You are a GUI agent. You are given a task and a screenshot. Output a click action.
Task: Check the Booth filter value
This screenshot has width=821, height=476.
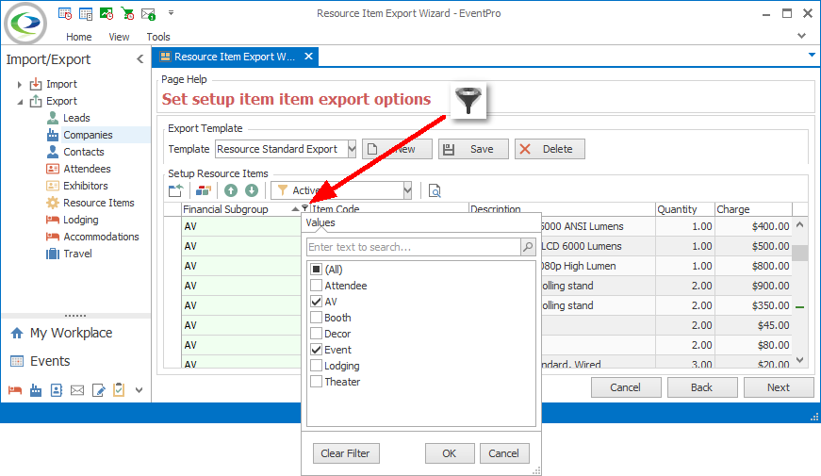[x=317, y=318]
